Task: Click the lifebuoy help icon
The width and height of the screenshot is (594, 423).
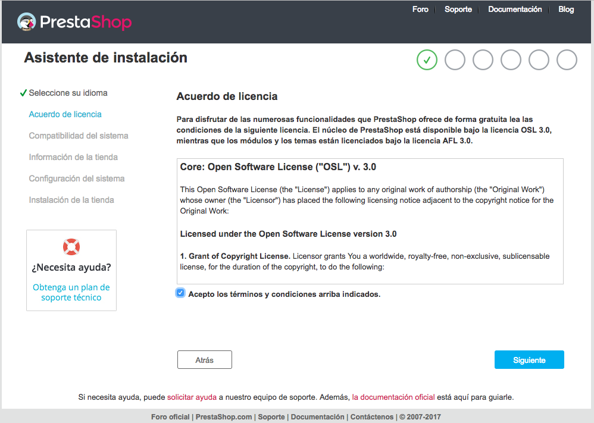Action: [71, 246]
